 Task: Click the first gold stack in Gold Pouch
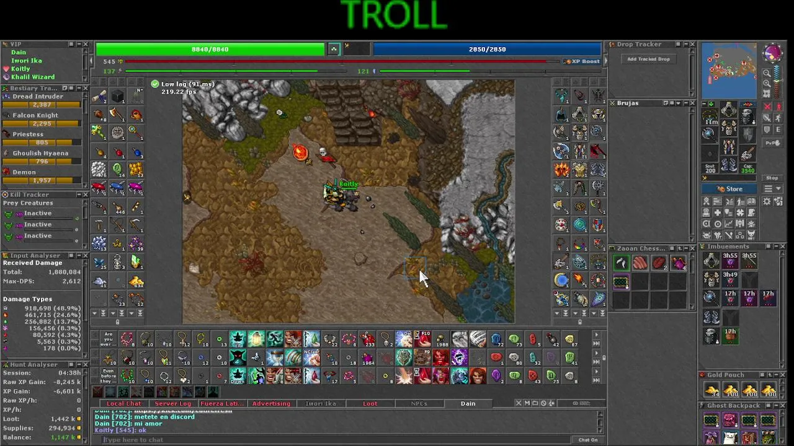711,390
